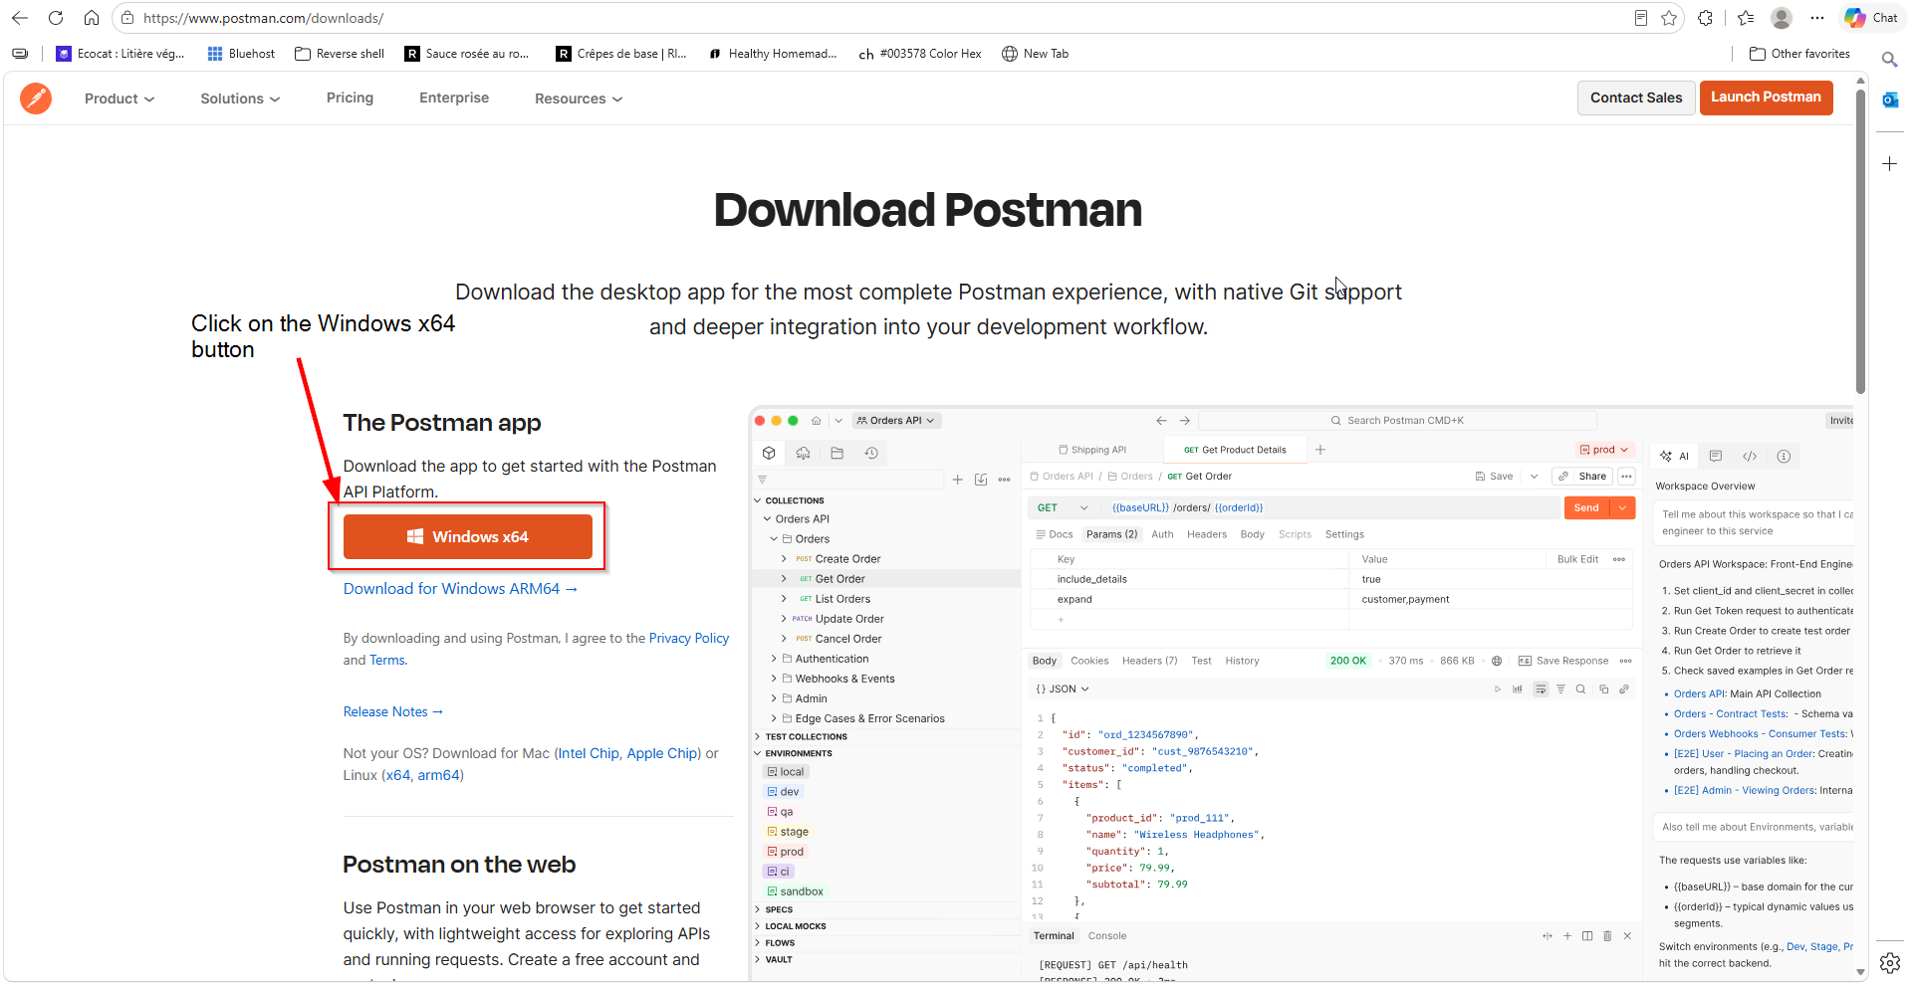Open the JSON format dropdown in preview response

1063,689
